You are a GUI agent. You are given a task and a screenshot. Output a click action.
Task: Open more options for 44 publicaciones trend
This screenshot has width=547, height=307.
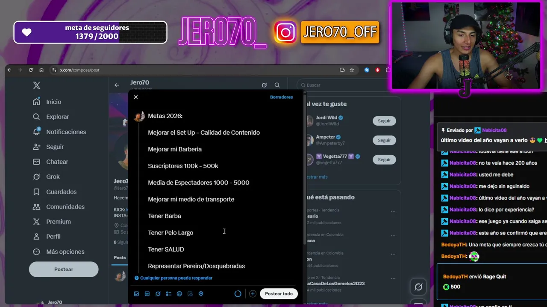point(393,255)
